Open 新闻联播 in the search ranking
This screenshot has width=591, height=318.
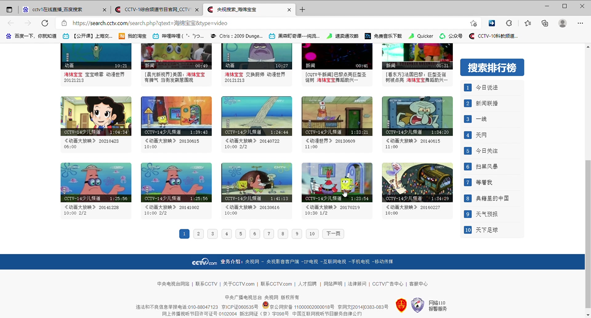click(487, 103)
